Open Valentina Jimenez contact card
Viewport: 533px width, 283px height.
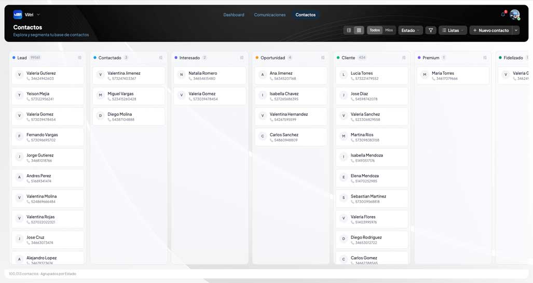[129, 75]
